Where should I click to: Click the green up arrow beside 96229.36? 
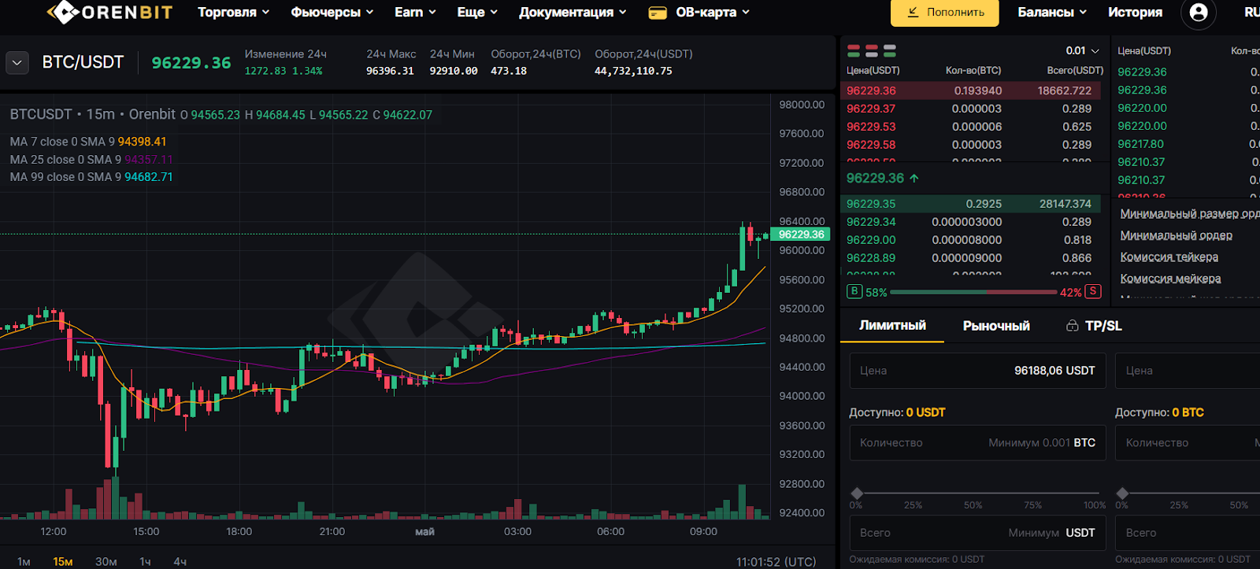click(x=914, y=179)
